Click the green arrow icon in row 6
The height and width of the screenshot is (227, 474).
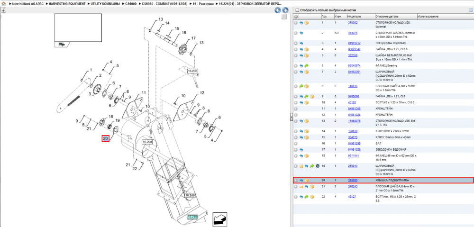point(306,65)
